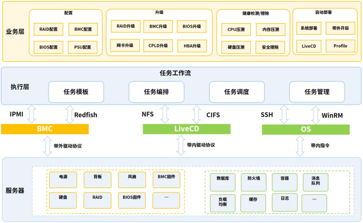This screenshot has width=363, height=223.
Task: Click the double arrow next to Redfish
Action: pos(69,114)
